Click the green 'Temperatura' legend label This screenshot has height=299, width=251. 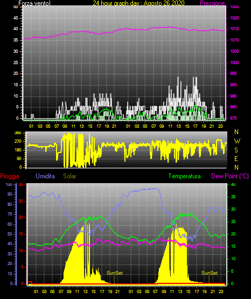click(x=185, y=176)
